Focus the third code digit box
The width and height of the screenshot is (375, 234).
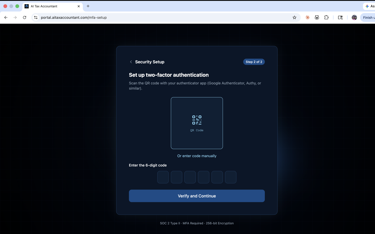tap(190, 177)
